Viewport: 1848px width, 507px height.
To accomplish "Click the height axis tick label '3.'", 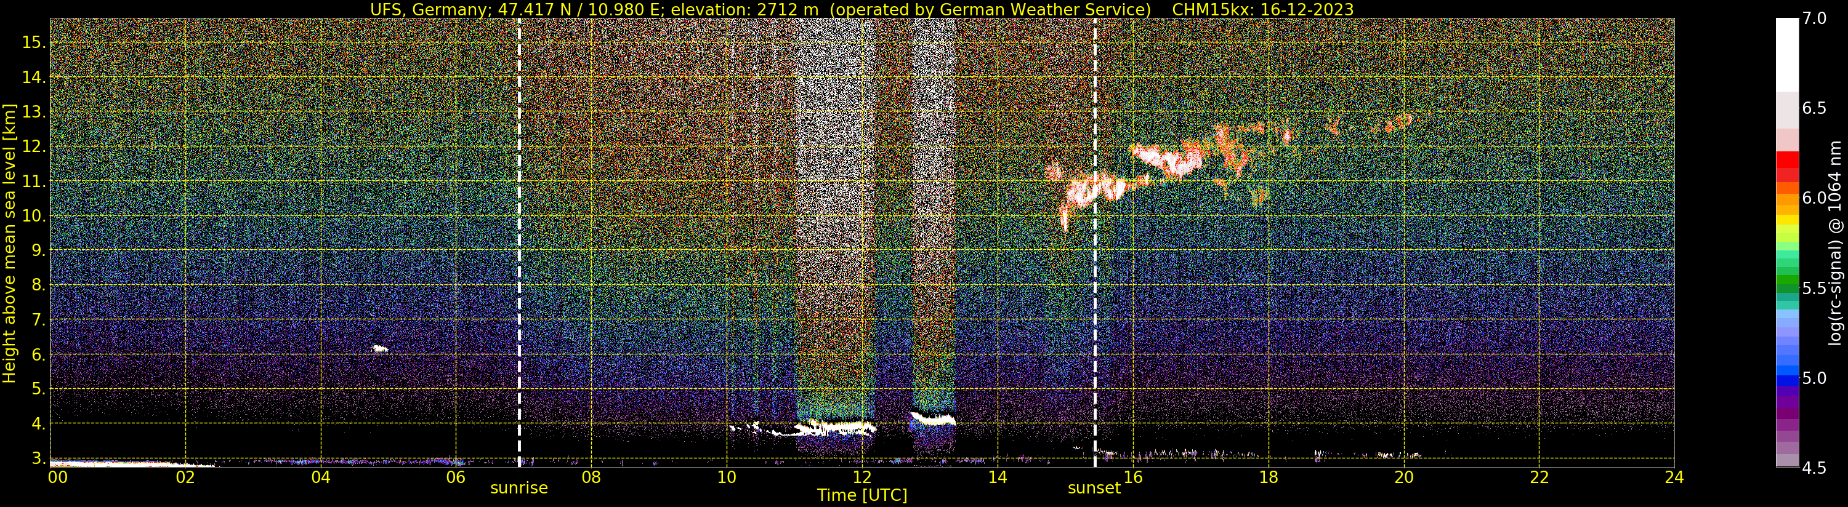I will tap(38, 458).
